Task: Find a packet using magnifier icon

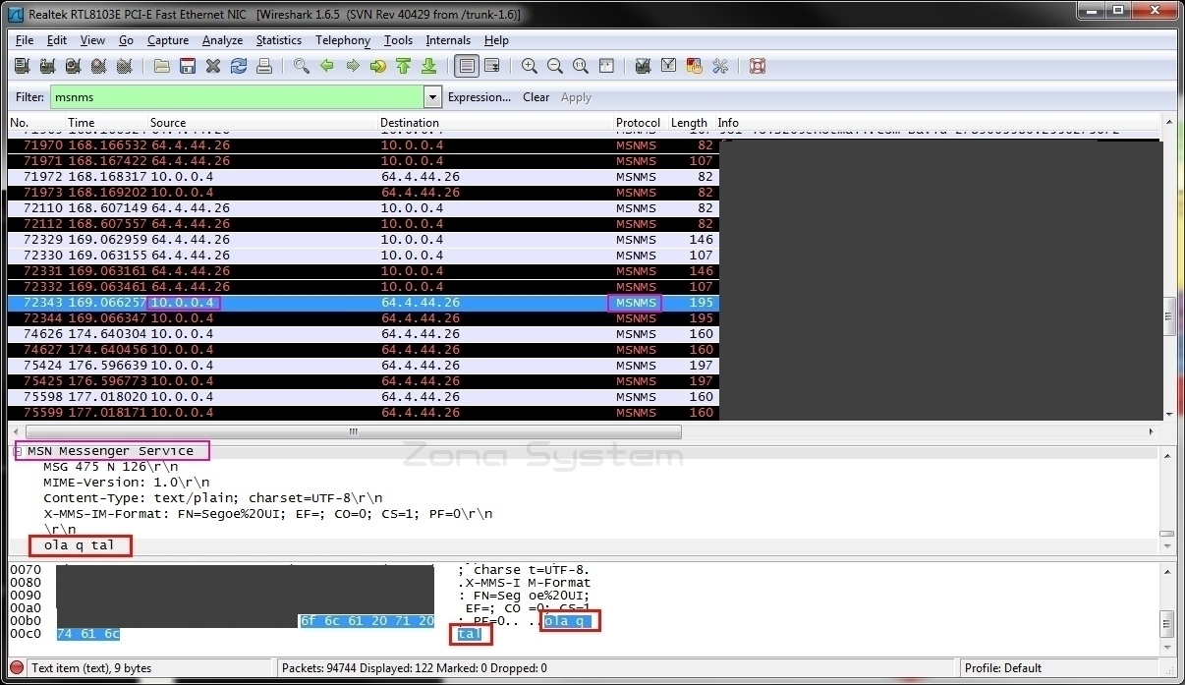Action: (302, 66)
